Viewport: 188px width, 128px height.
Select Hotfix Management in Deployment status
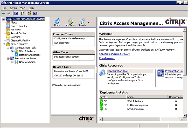coord(141,105)
